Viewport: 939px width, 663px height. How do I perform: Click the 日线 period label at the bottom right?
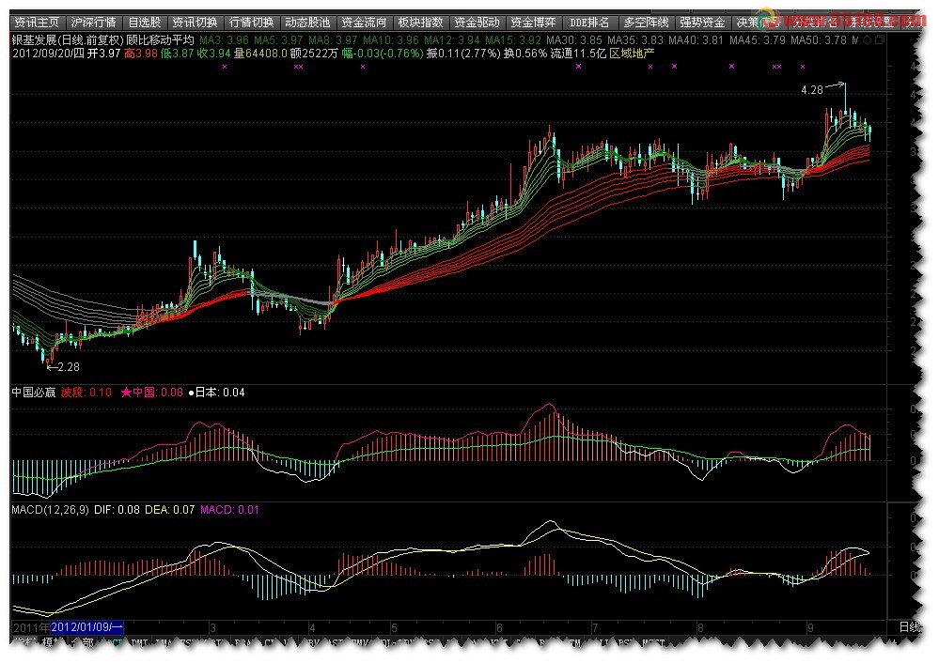[x=910, y=627]
